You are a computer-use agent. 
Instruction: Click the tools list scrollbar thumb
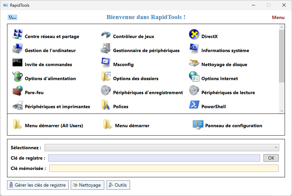(282, 56)
